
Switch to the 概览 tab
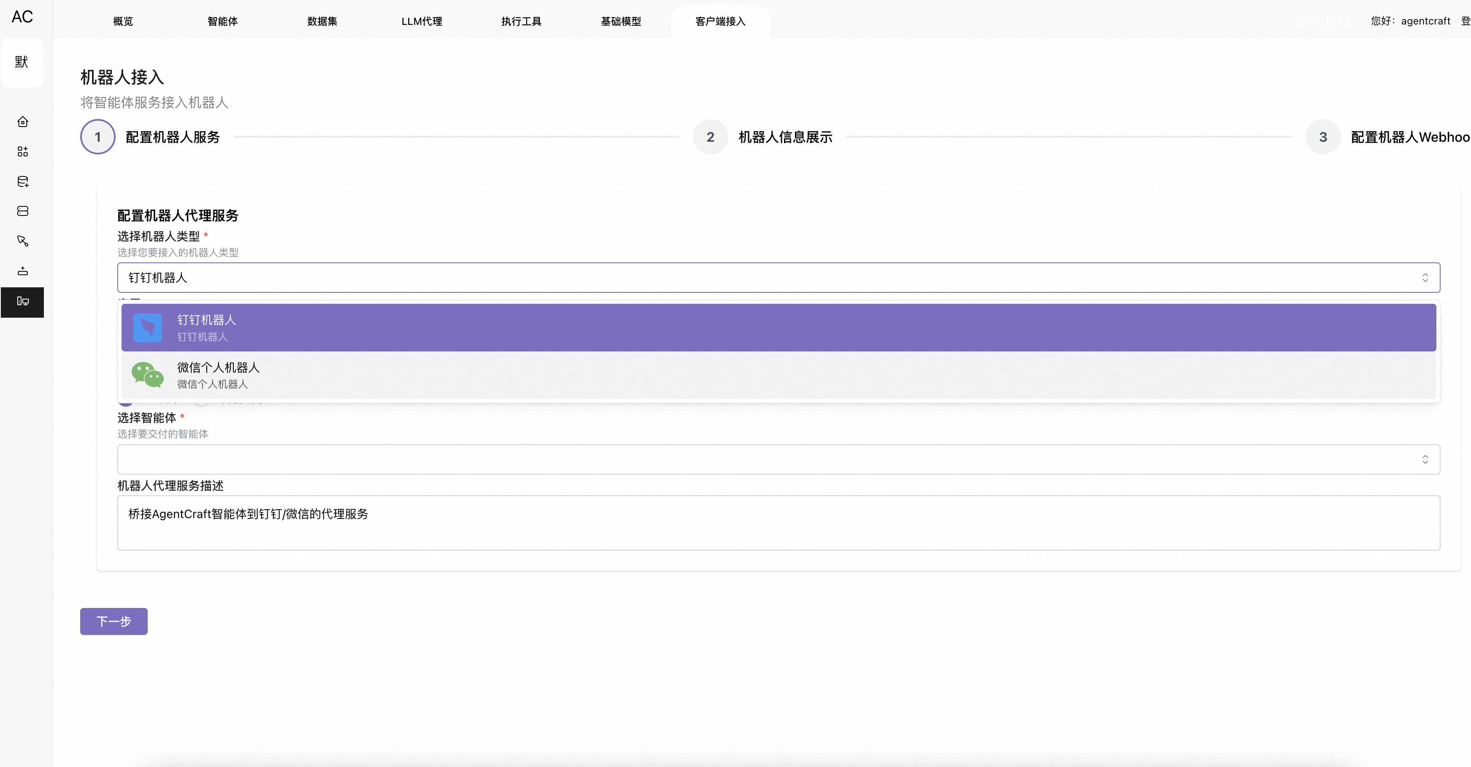pyautogui.click(x=123, y=21)
